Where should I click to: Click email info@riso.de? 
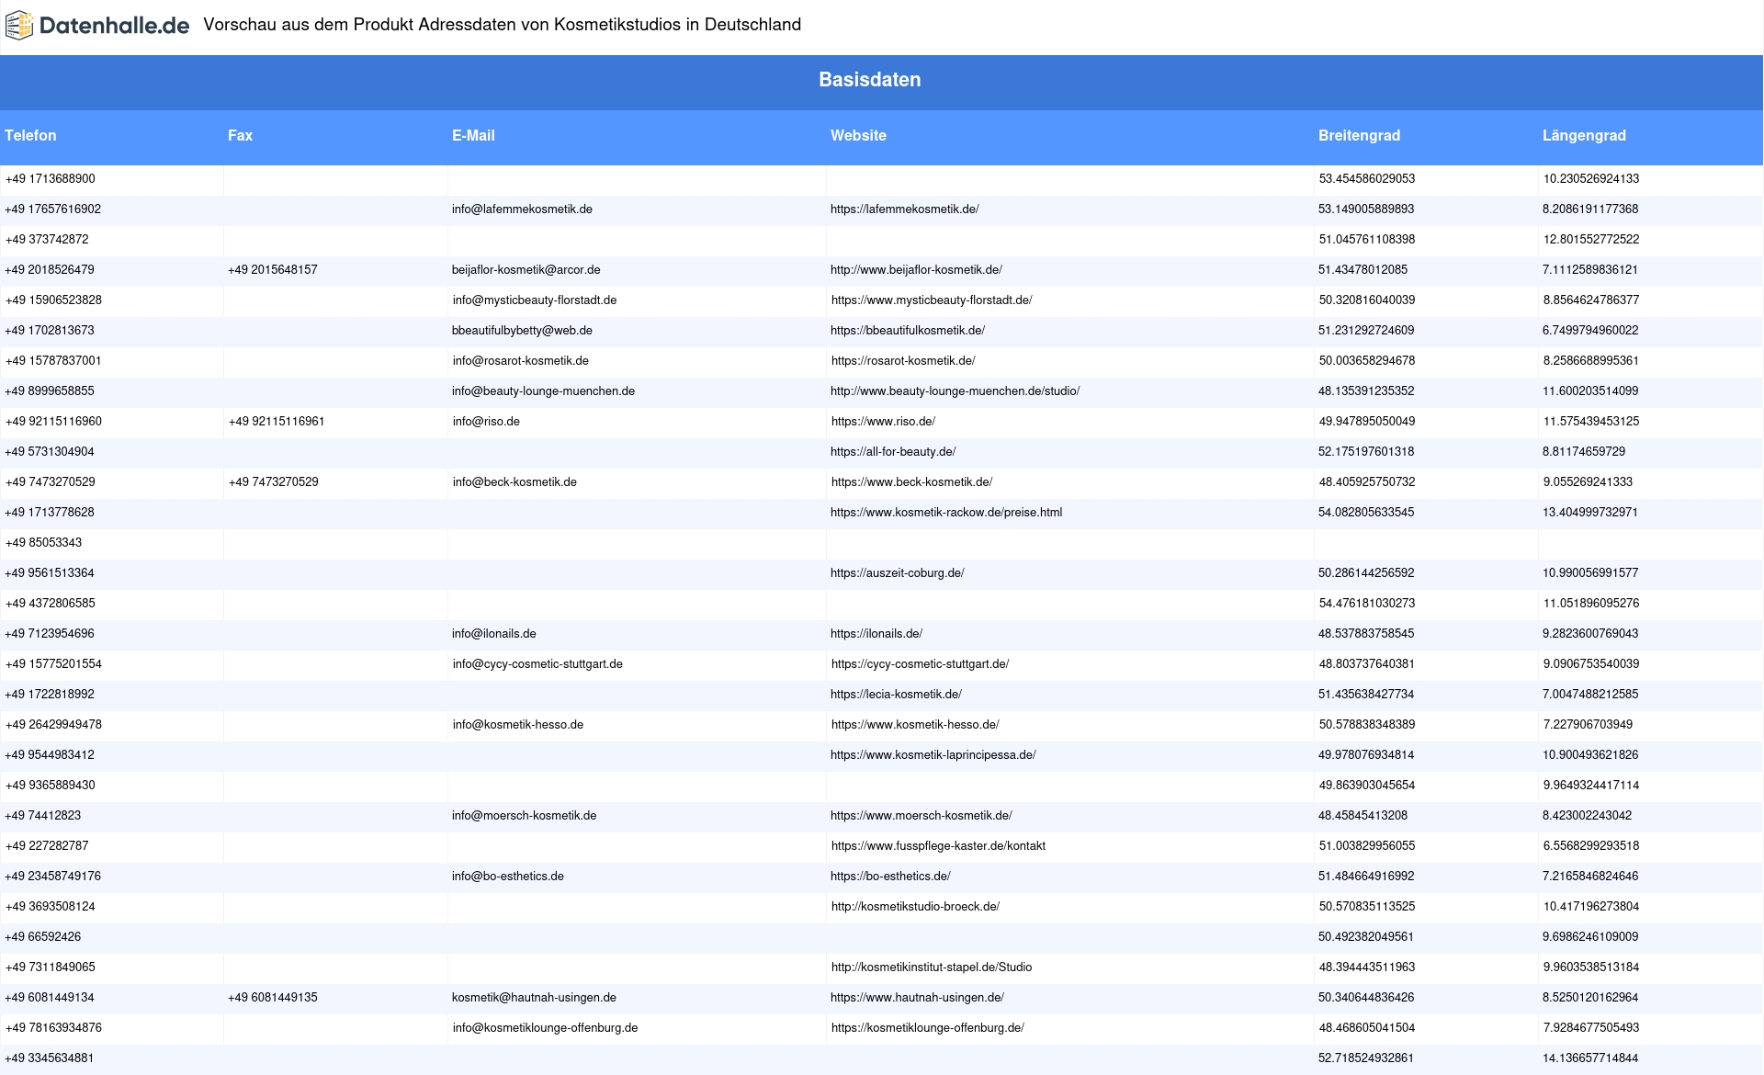coord(486,422)
